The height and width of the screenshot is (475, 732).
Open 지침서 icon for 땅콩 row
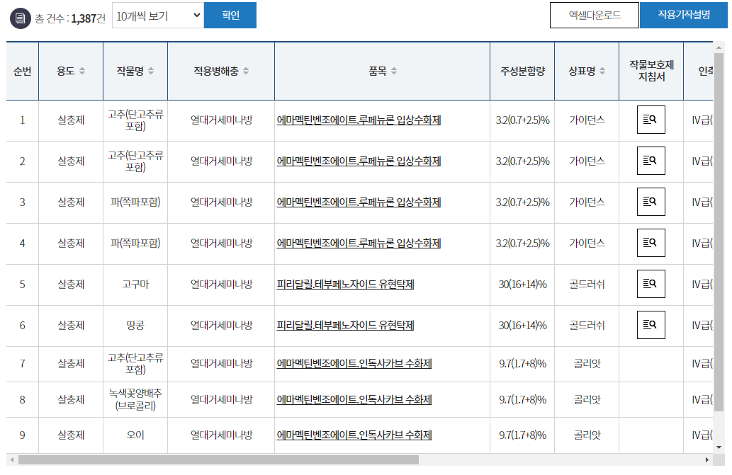651,325
